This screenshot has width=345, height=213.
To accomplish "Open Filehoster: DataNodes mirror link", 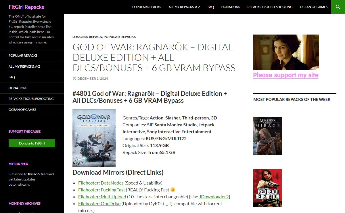I will pos(101,183).
